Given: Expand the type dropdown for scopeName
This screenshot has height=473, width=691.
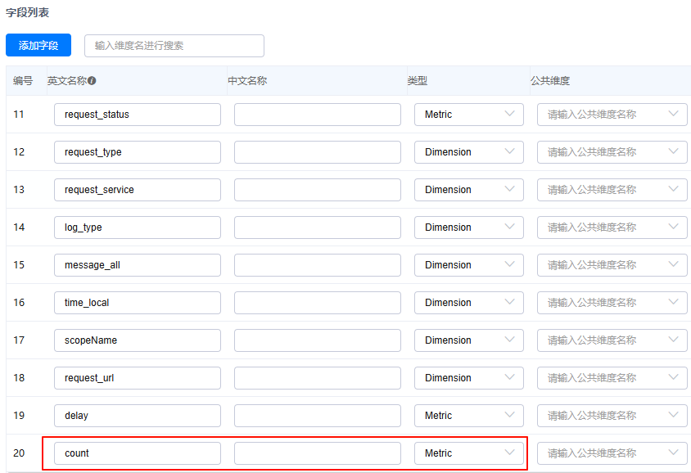Looking at the screenshot, I should [468, 340].
